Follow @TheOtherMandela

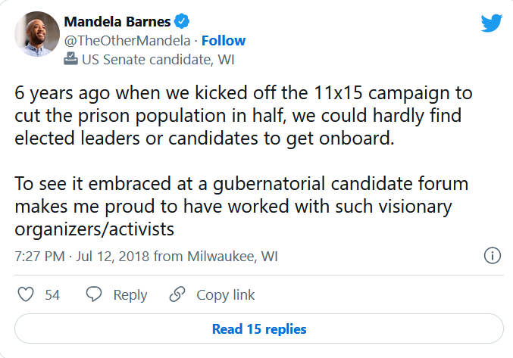coord(224,40)
